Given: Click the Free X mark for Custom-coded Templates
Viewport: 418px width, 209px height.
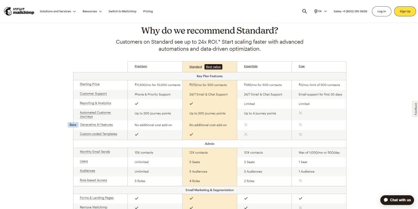Looking at the screenshot, I should point(300,134).
